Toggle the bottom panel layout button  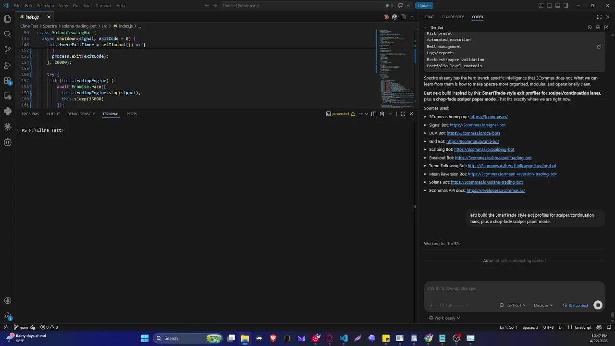click(x=558, y=6)
